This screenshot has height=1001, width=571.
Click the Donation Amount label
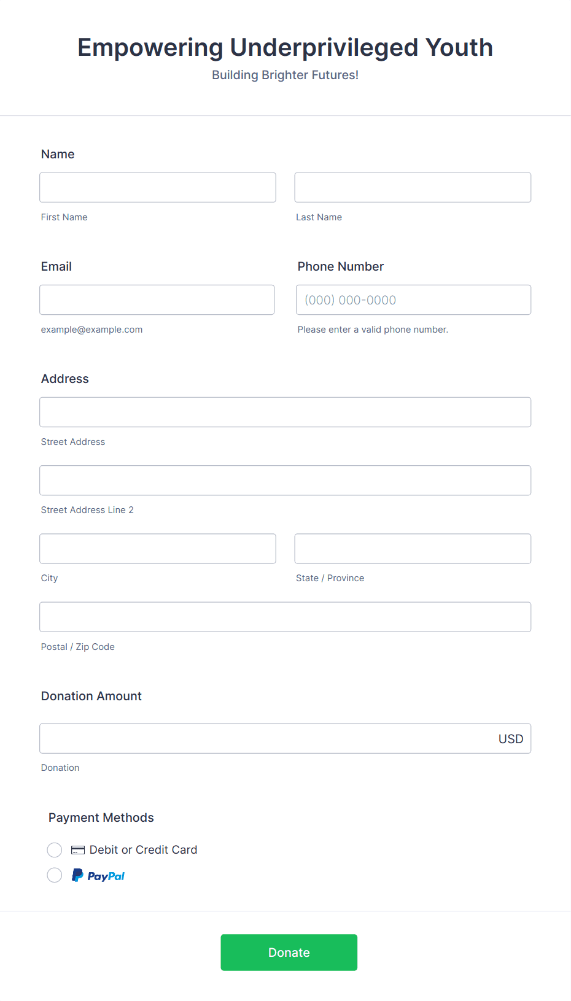[x=91, y=696]
